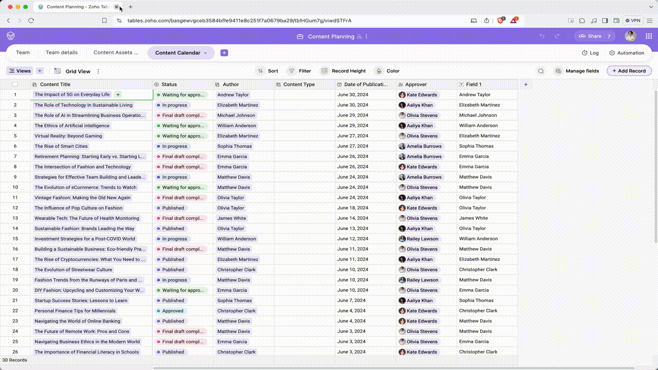The width and height of the screenshot is (658, 370).
Task: Open the Filter tool
Action: tap(299, 71)
